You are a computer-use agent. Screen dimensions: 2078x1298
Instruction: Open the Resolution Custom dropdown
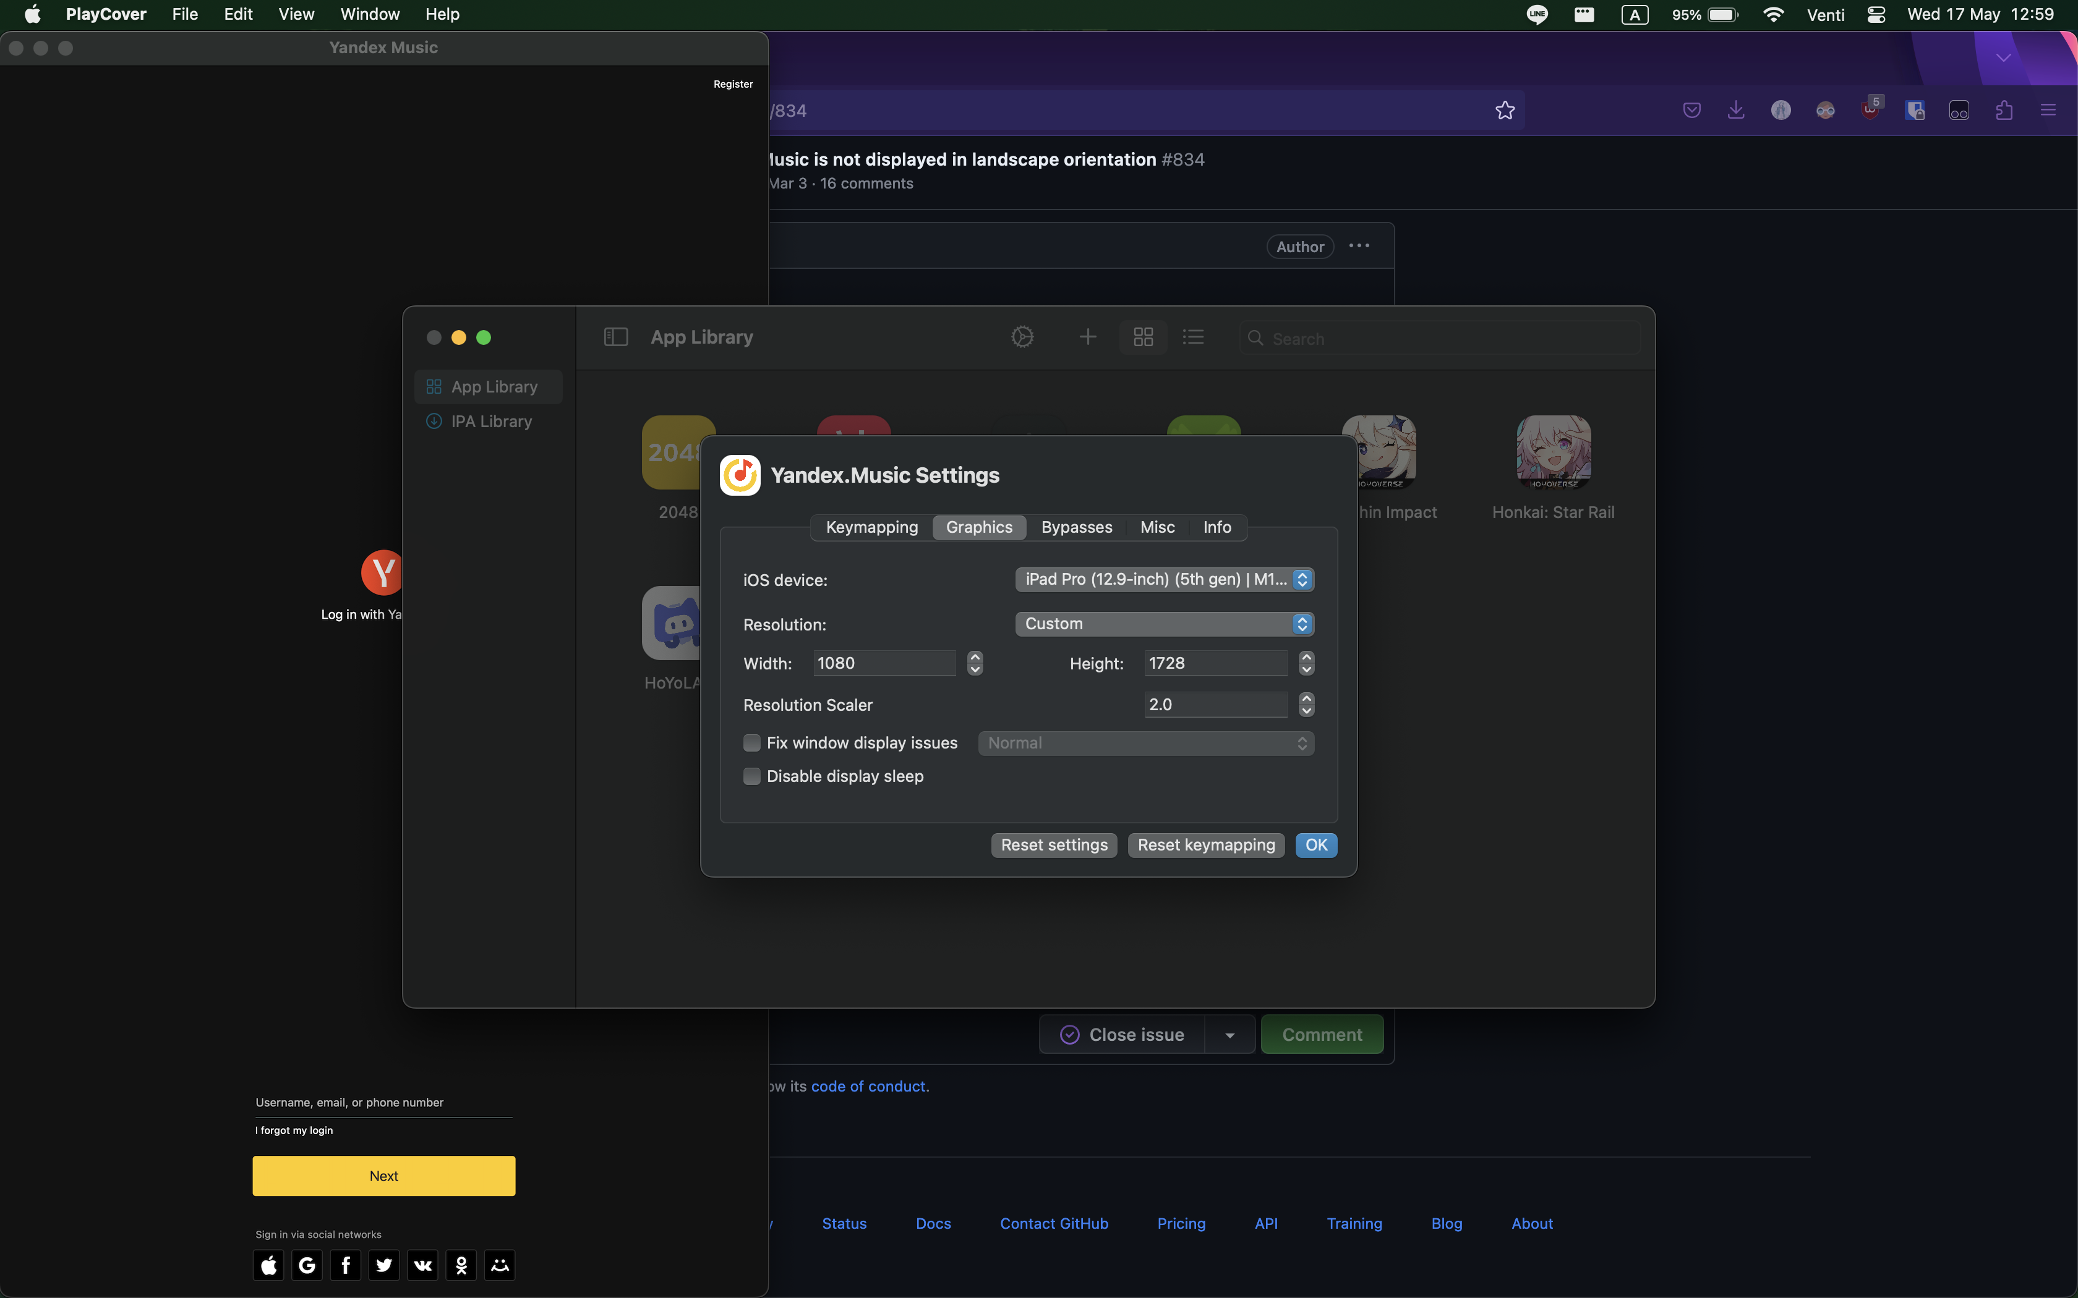pyautogui.click(x=1163, y=624)
